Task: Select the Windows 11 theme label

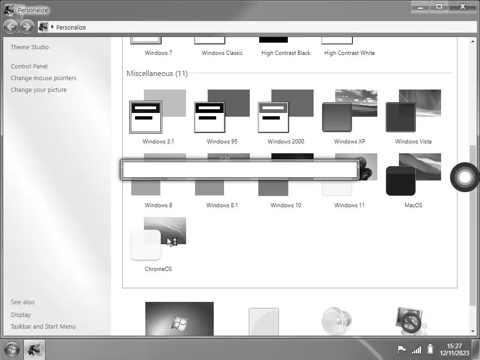Action: [350, 205]
